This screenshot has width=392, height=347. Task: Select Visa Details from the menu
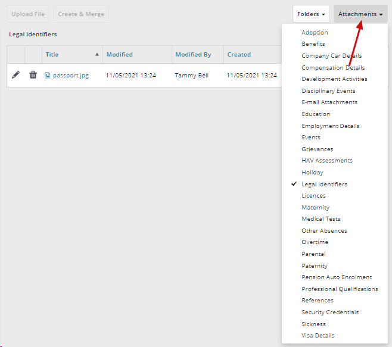318,336
